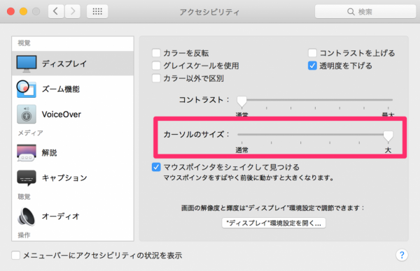Click the help question mark button
The width and height of the screenshot is (420, 271).
click(402, 255)
